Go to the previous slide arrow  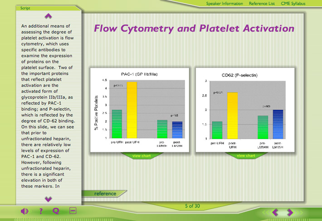pos(275,212)
